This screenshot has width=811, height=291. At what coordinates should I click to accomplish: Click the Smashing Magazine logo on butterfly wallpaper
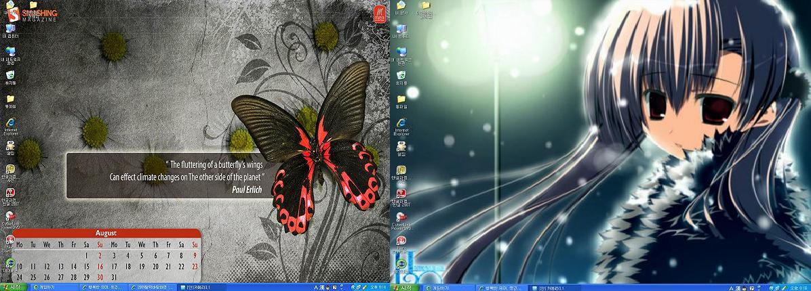(x=32, y=14)
